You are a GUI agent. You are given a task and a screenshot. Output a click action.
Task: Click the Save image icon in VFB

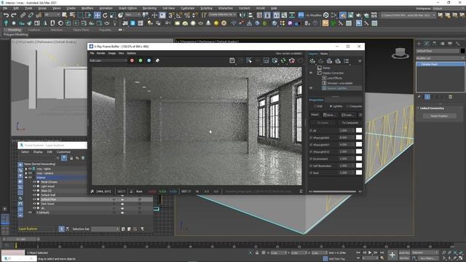point(232,60)
